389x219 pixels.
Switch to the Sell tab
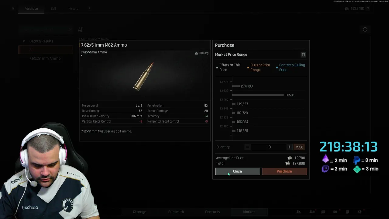coord(53,9)
